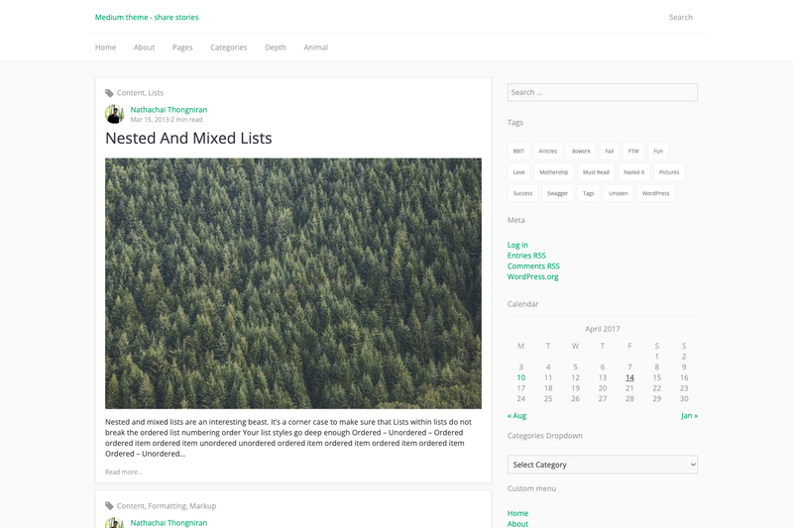Select the Articles tag

[548, 152]
